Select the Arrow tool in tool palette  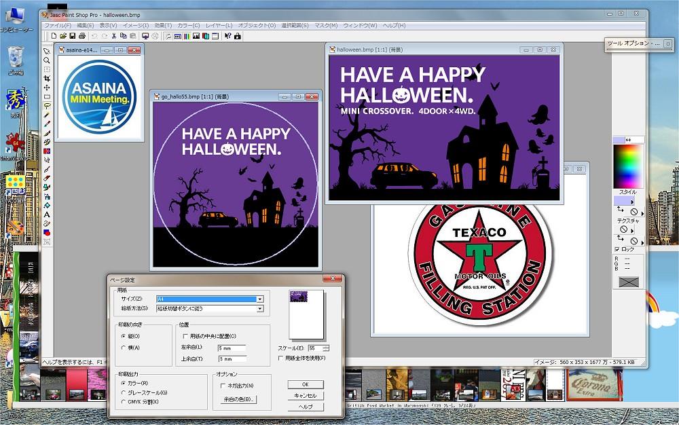point(47,51)
